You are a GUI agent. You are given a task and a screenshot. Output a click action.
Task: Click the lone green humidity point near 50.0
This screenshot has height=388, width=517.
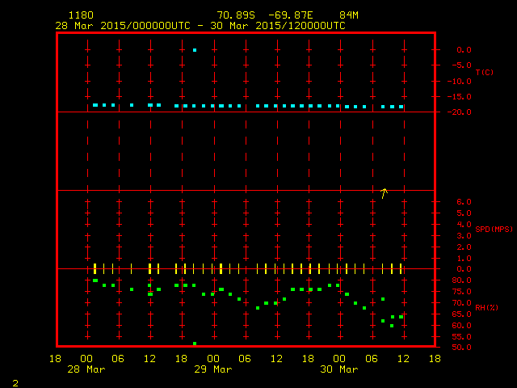coord(195,344)
